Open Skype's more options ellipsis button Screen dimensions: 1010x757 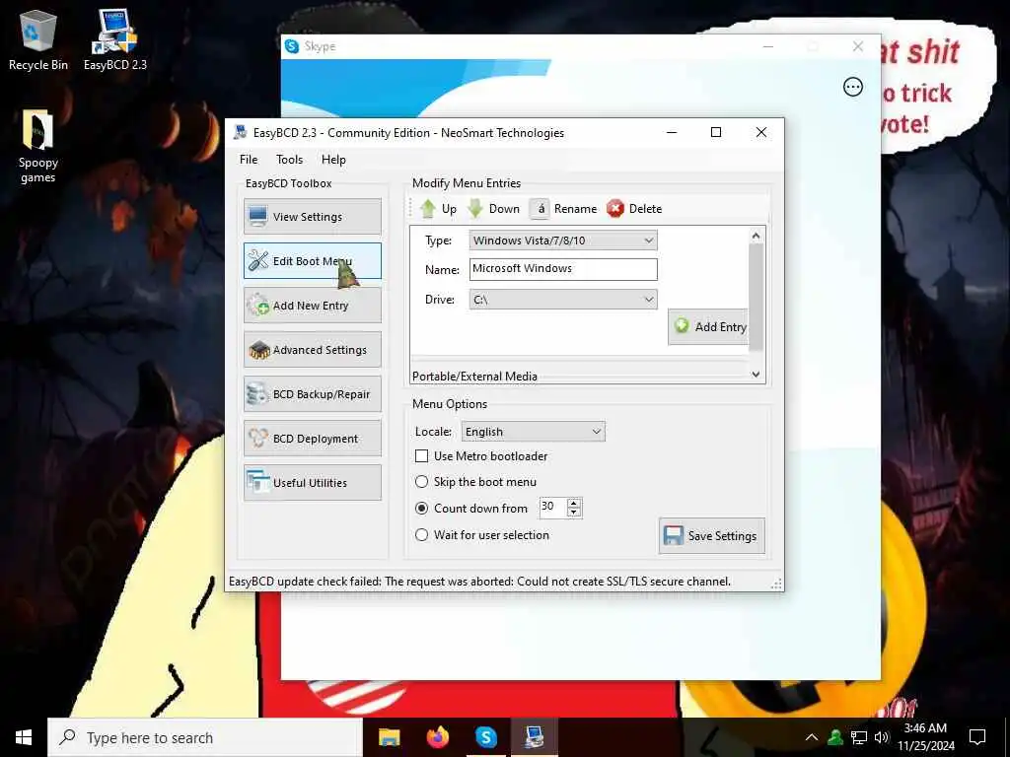point(853,87)
